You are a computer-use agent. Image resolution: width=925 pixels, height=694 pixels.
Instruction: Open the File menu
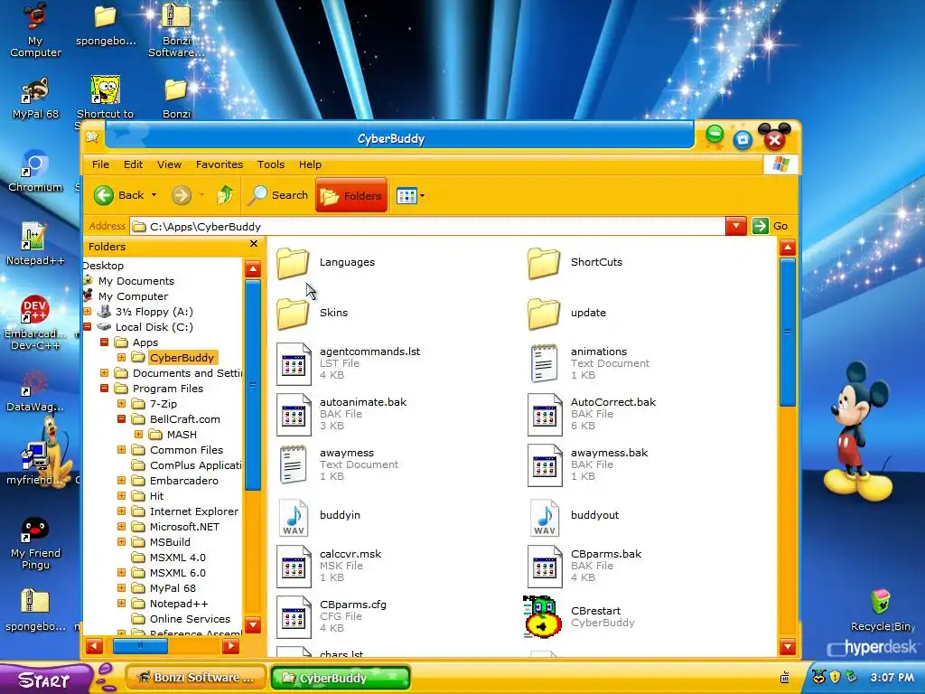point(100,164)
